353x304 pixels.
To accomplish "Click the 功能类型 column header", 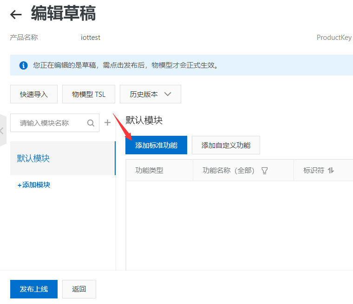I will click(x=150, y=171).
